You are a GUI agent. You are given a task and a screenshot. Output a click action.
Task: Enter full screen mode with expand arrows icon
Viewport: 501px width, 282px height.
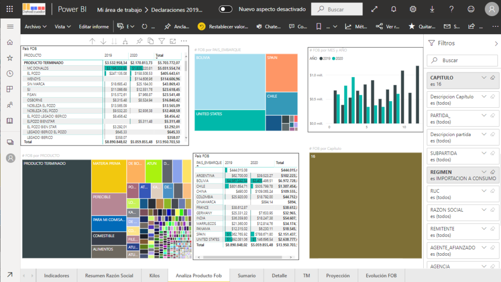(374, 9)
